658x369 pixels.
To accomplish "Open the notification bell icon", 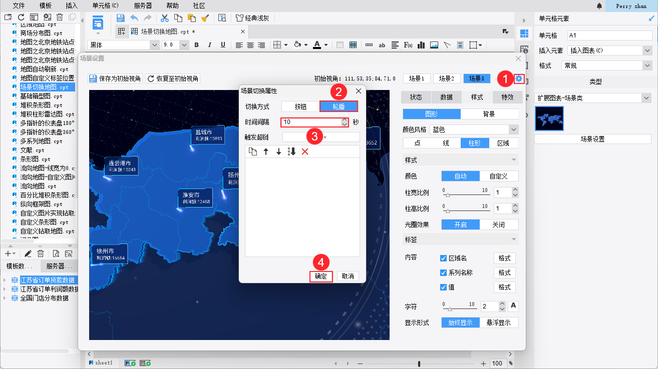I will click(599, 6).
